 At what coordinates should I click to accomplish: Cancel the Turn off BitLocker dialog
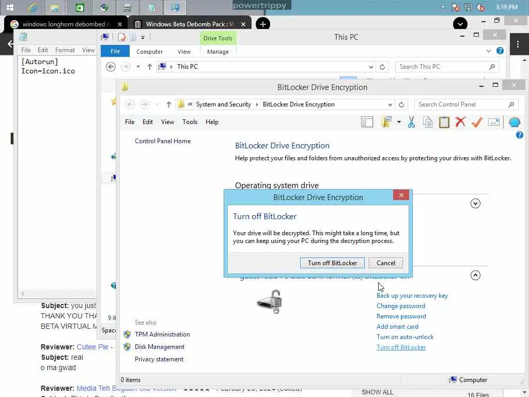pyautogui.click(x=385, y=263)
